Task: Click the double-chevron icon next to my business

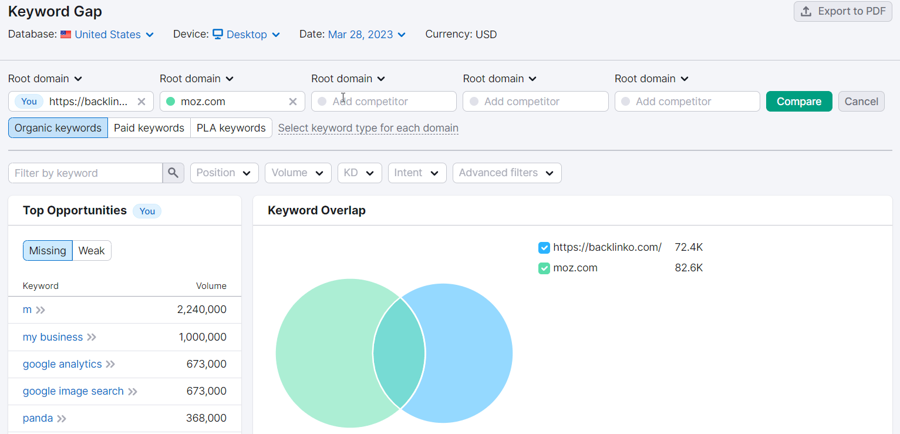Action: click(x=92, y=337)
